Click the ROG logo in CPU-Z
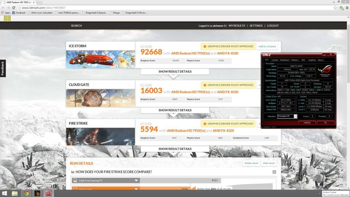Screen dimensions: 350x197 (325, 71)
